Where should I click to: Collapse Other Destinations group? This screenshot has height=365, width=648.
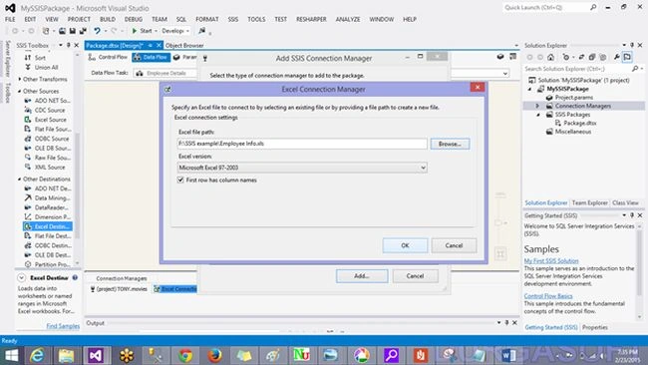(x=19, y=179)
